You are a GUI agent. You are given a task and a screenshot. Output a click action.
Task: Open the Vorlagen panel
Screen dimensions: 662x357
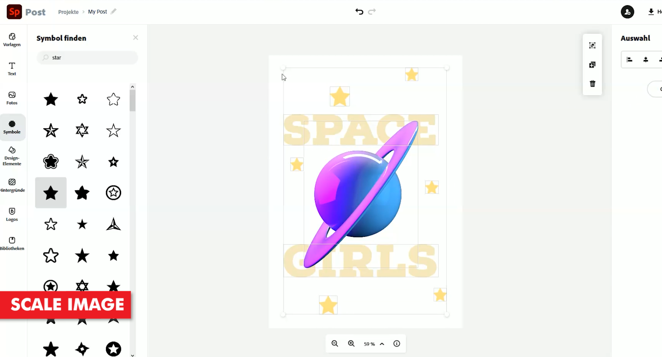coord(12,40)
